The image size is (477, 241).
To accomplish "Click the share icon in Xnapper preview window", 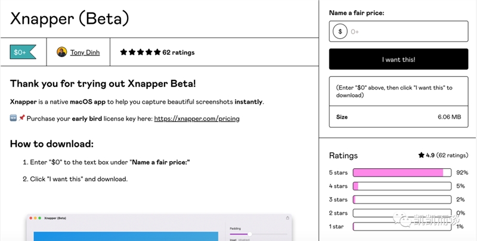I will click(x=287, y=218).
